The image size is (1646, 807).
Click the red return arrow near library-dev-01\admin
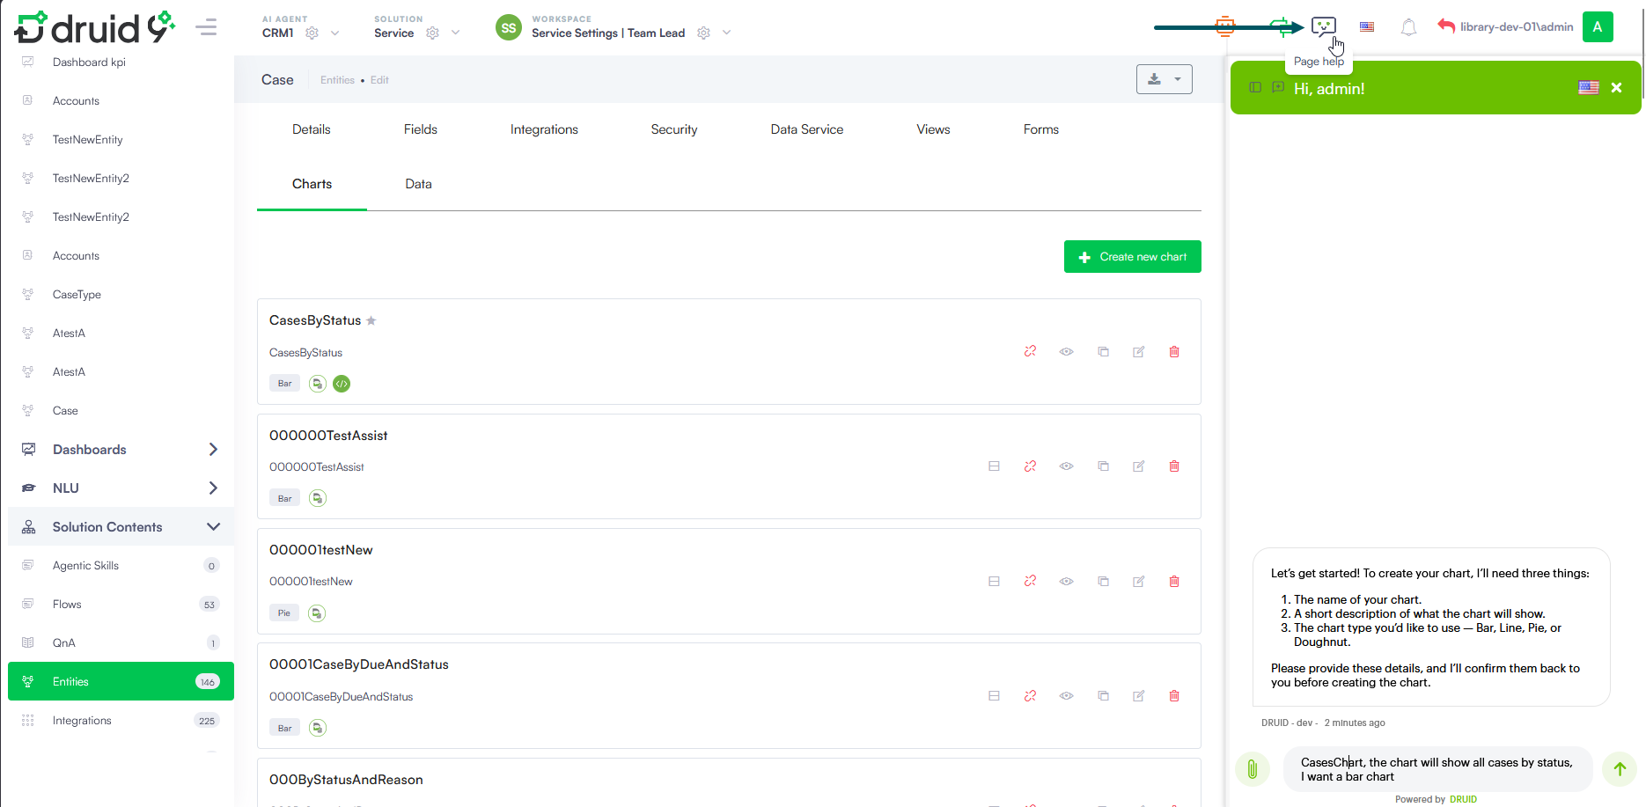pos(1445,26)
